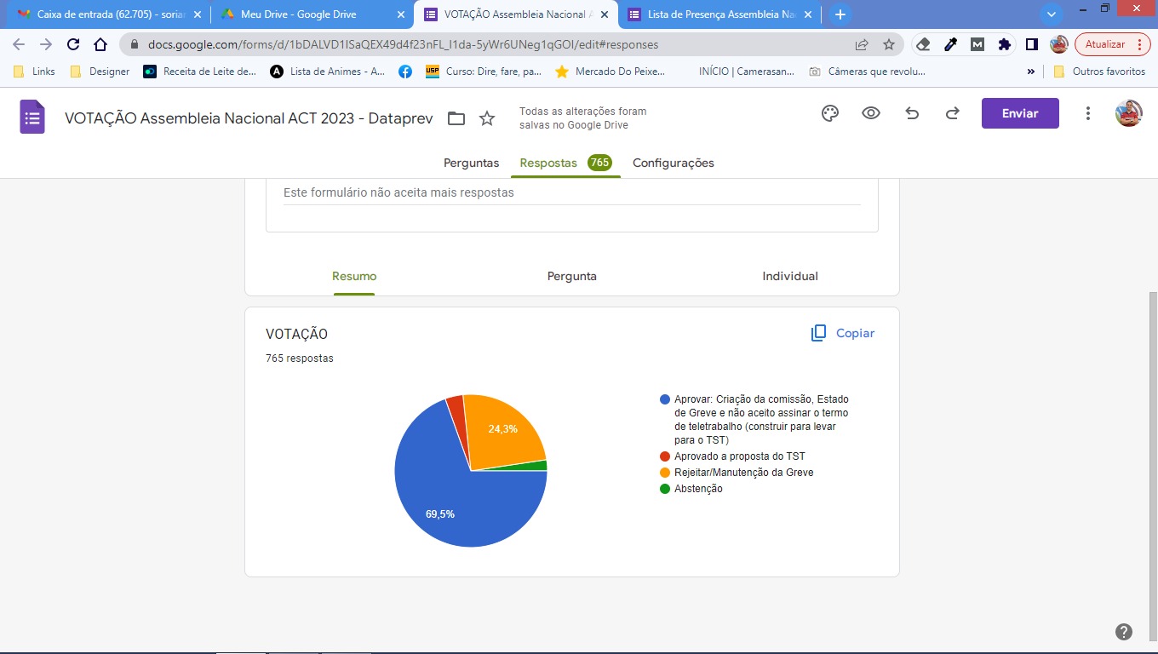The image size is (1158, 654).
Task: Click the eyedropper extension icon
Action: [x=951, y=44]
